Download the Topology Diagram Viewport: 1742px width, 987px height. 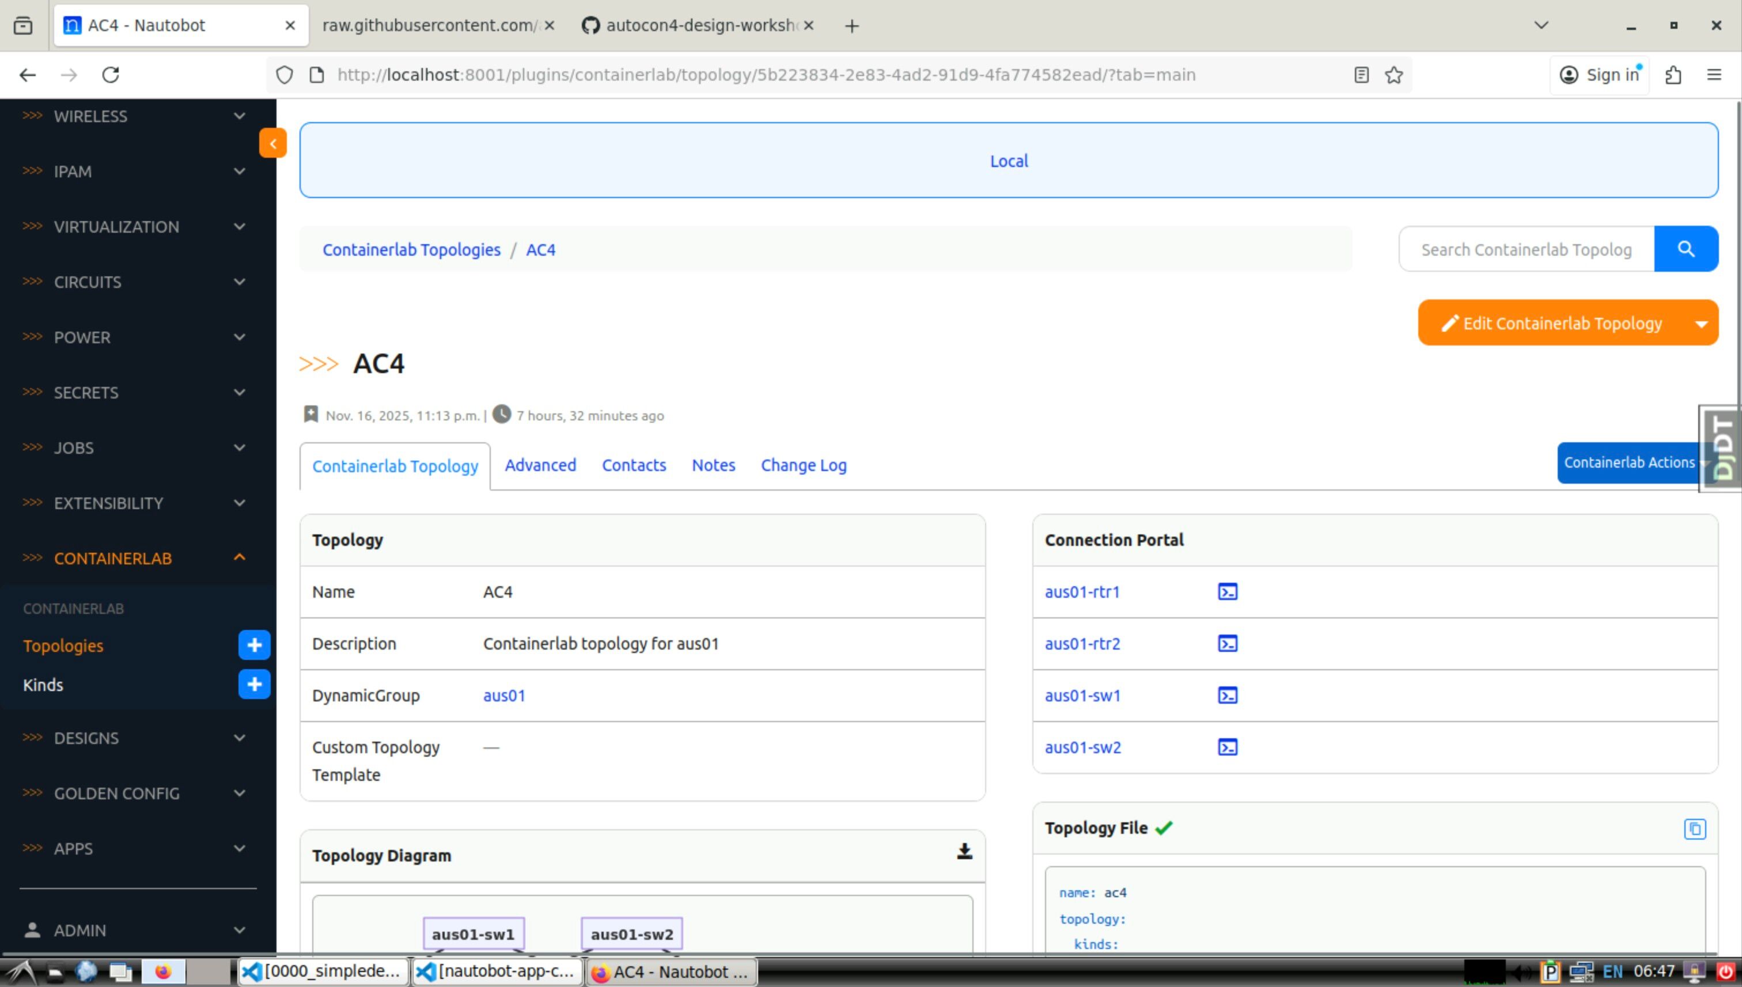[964, 852]
